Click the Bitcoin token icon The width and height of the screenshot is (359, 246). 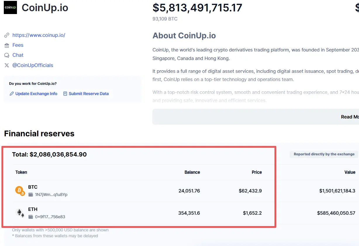pyautogui.click(x=20, y=191)
